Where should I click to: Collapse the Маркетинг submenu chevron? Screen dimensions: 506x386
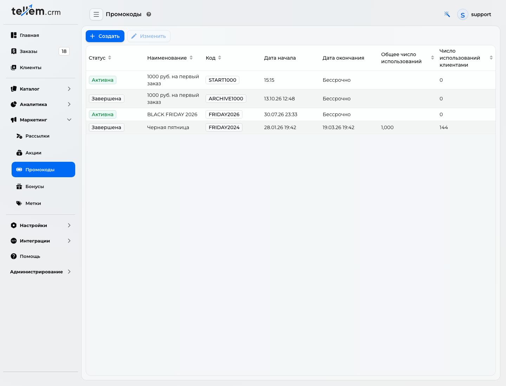[x=69, y=120]
